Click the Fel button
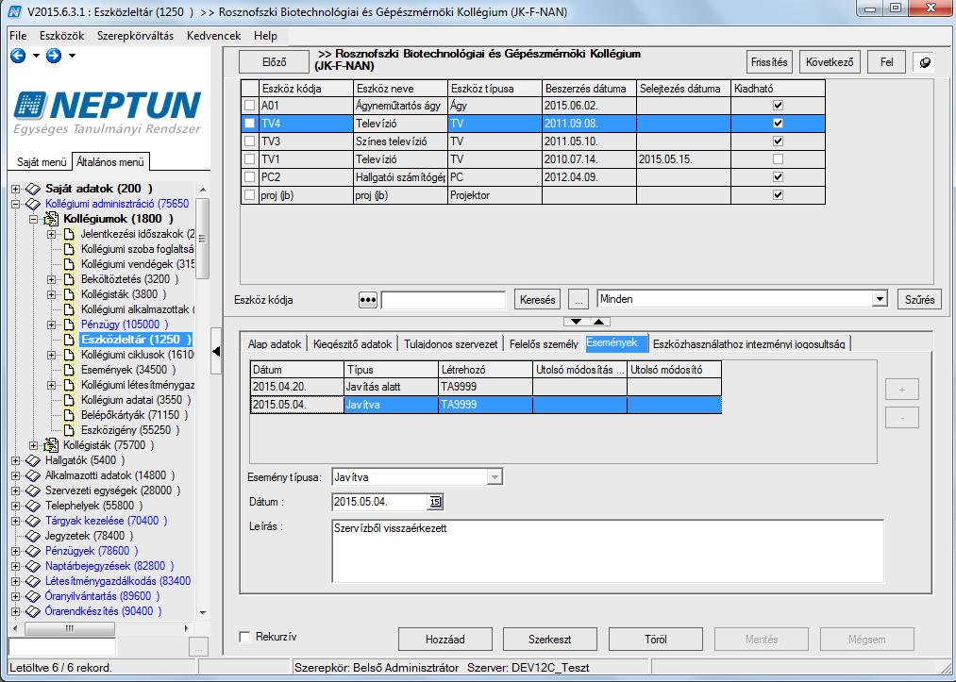Screen dimensions: 956x682 pos(886,62)
